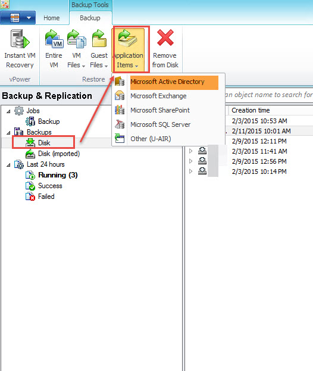Click backup icon in 2/3/2015 10:14 PM row
Image resolution: width=313 pixels, height=371 pixels.
[x=202, y=171]
